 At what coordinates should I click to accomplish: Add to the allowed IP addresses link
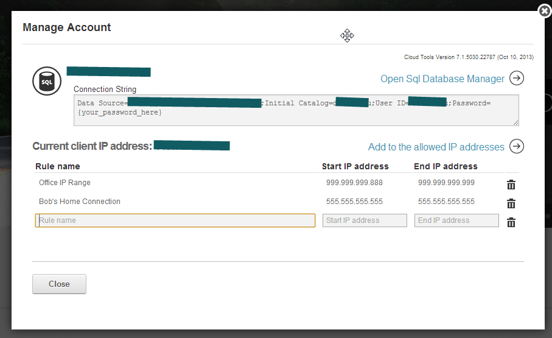(x=436, y=147)
